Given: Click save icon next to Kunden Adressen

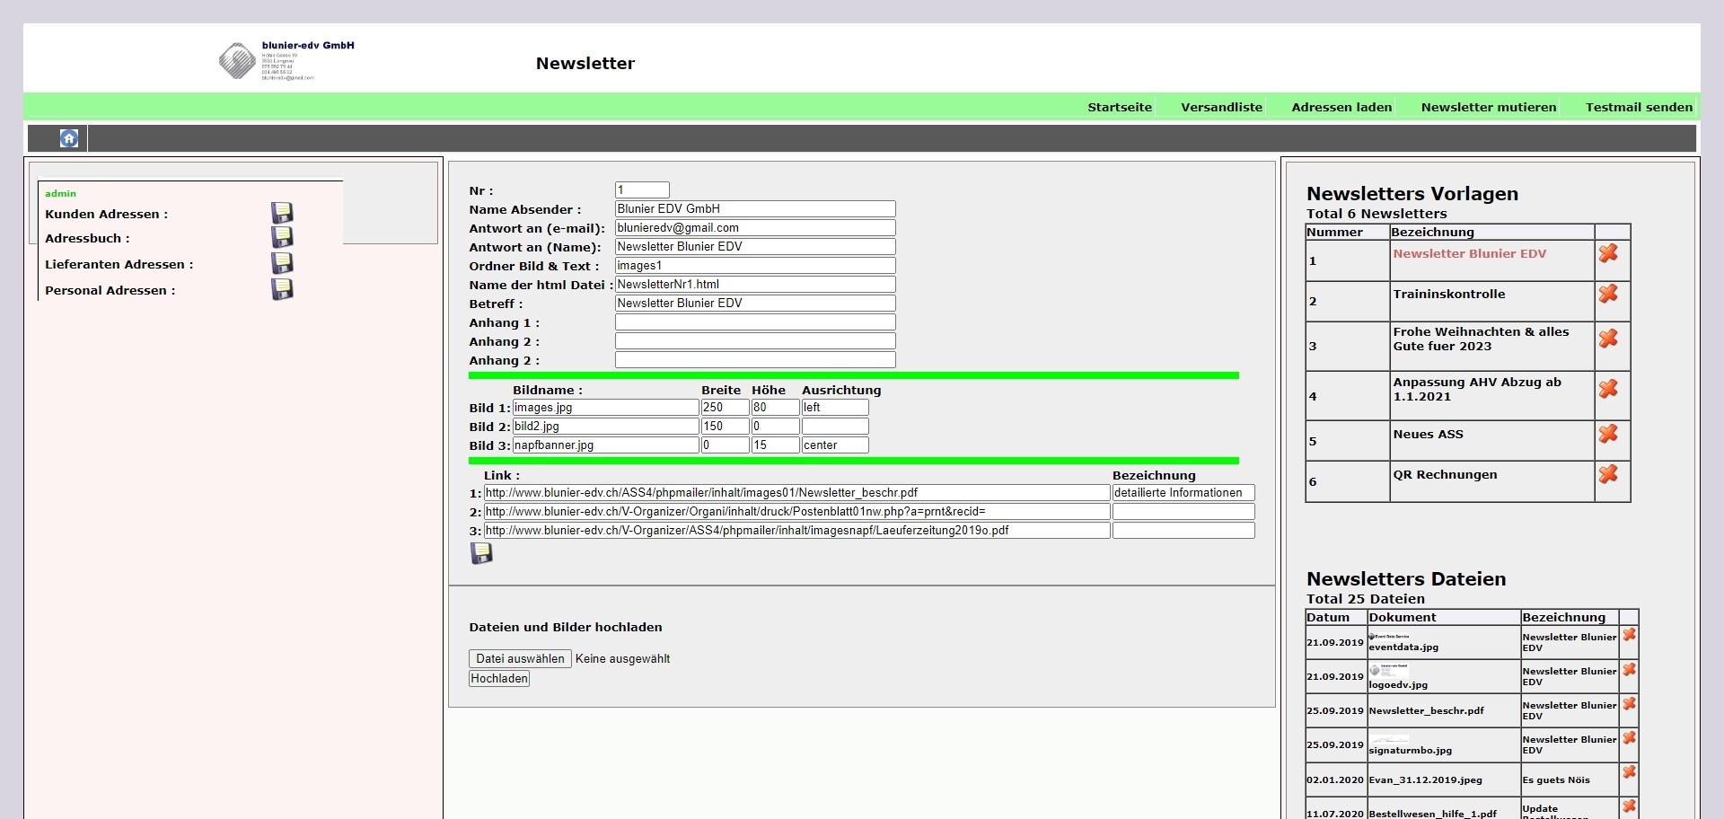Looking at the screenshot, I should [282, 213].
